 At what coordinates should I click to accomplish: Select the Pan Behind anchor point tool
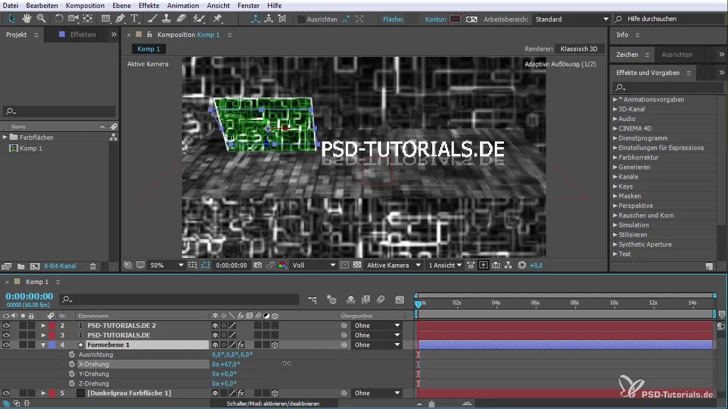tap(88, 19)
